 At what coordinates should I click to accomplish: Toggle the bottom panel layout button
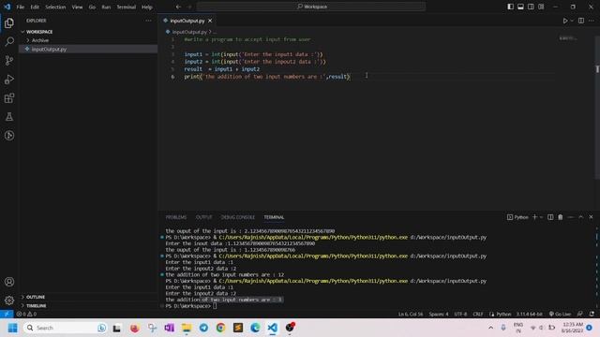coord(520,7)
